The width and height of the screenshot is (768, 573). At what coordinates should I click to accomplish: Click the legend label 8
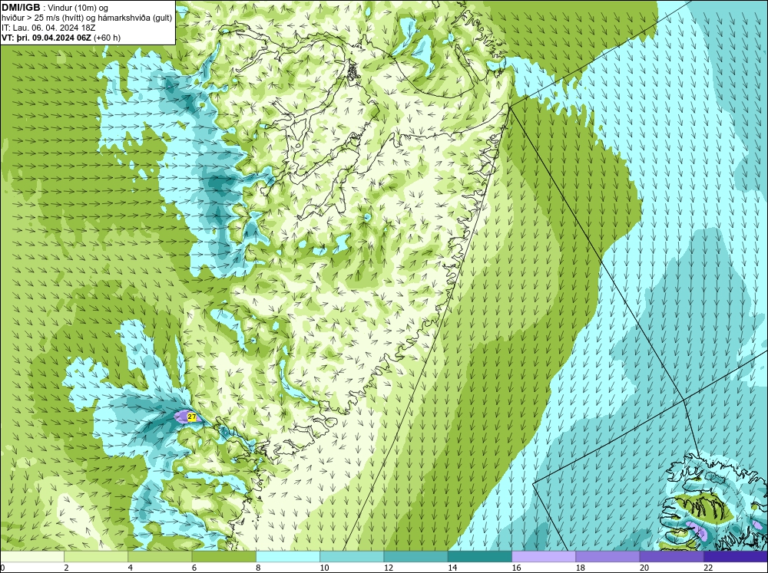click(258, 568)
